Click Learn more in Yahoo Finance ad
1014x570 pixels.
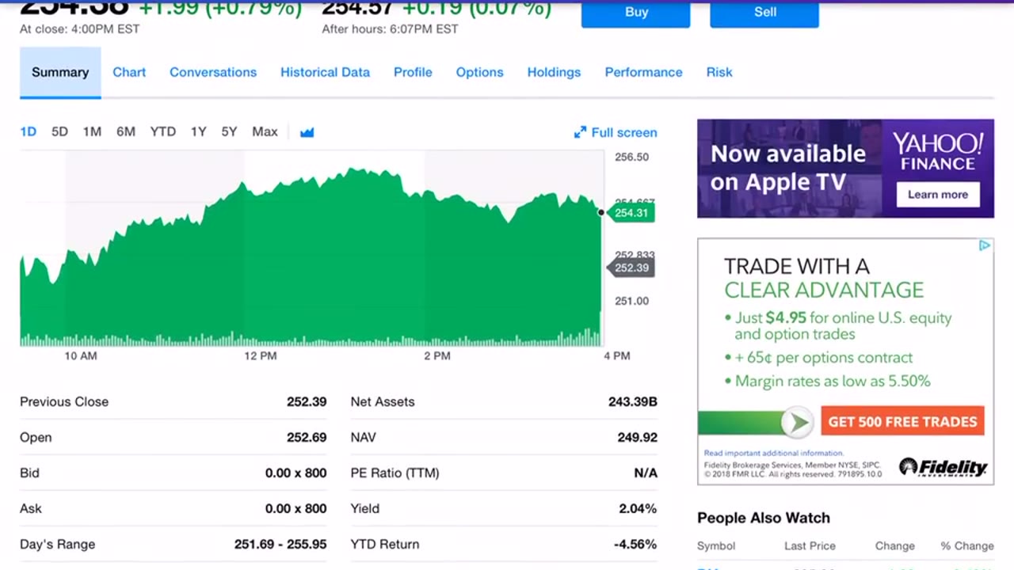(x=938, y=195)
